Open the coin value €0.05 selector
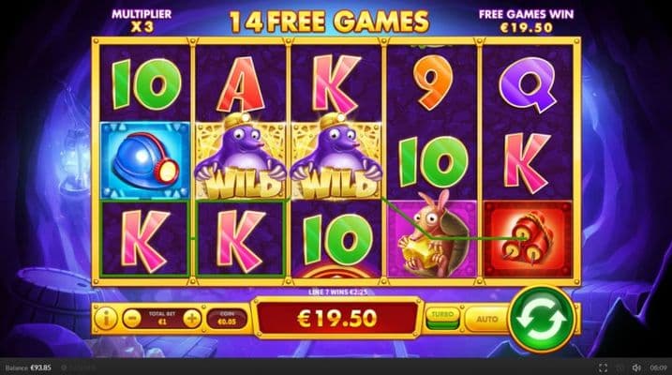The image size is (672, 375). (227, 319)
